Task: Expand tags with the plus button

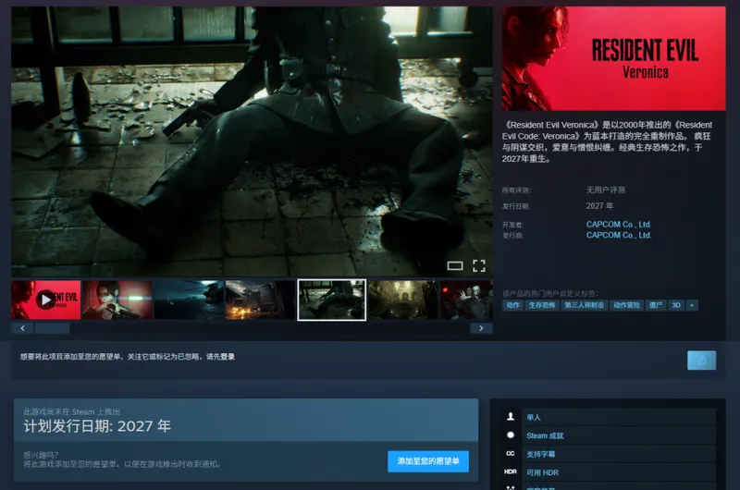Action: [692, 305]
